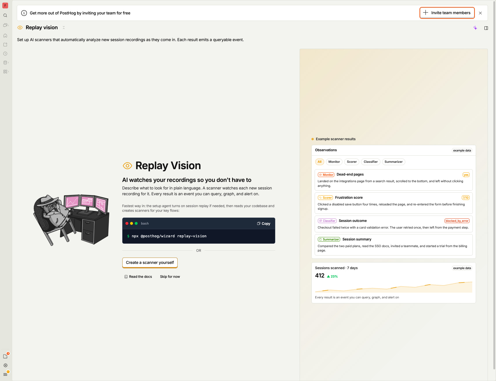Open the Dead-end pages observation card

pos(393,180)
